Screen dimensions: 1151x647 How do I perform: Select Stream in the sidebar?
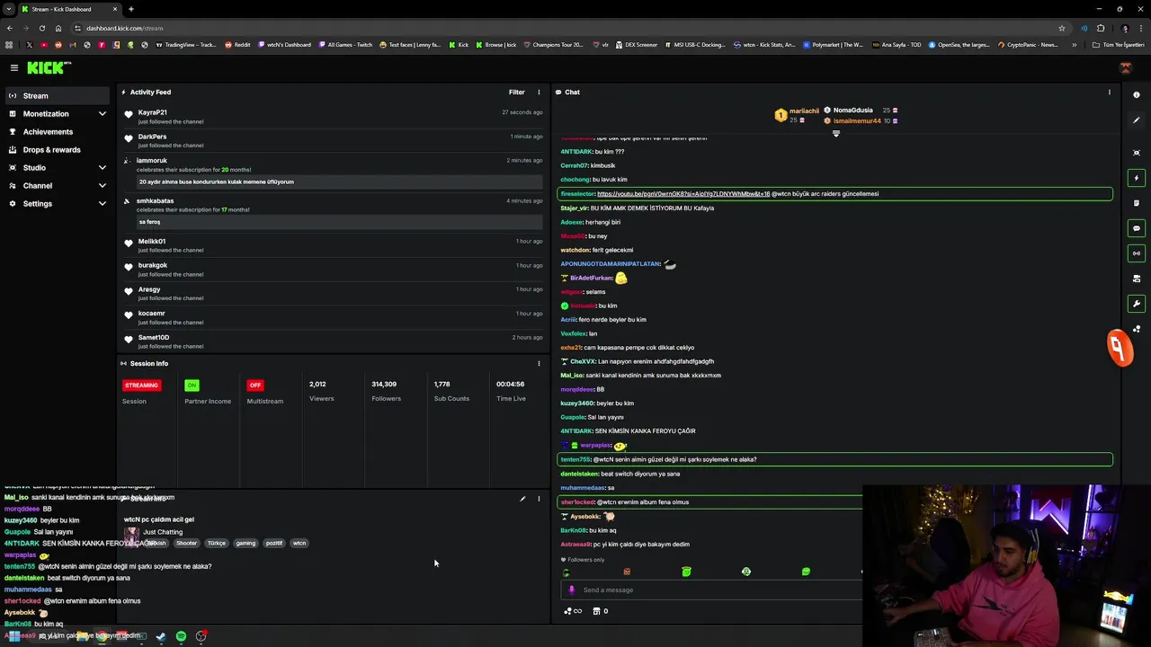(x=56, y=95)
